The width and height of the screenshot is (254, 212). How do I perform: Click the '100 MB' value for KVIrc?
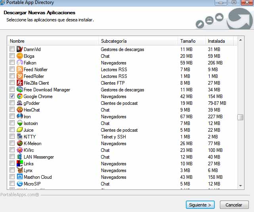coord(215,150)
